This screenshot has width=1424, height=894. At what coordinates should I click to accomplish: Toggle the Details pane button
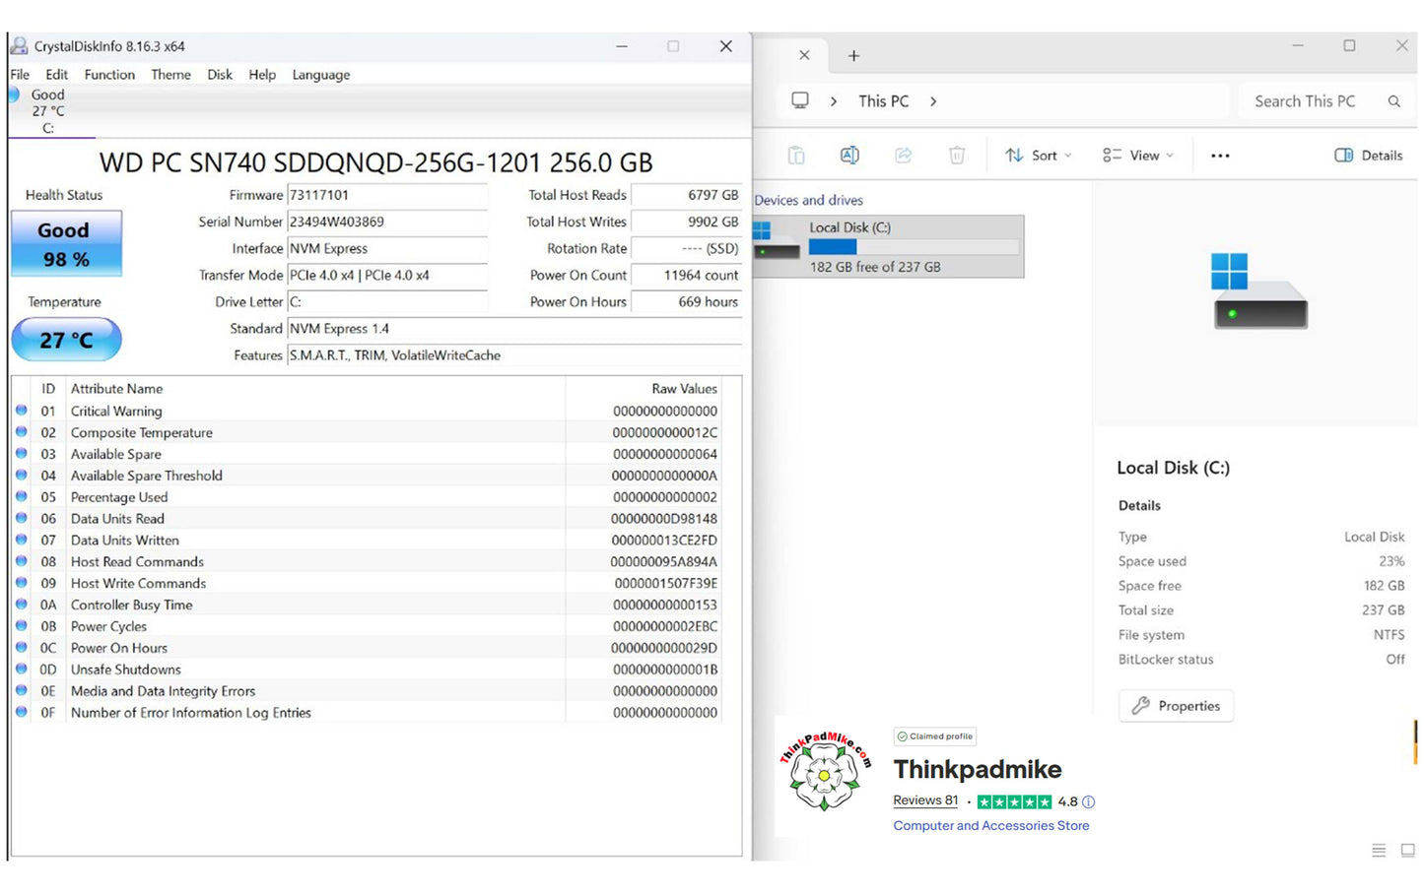click(1368, 156)
